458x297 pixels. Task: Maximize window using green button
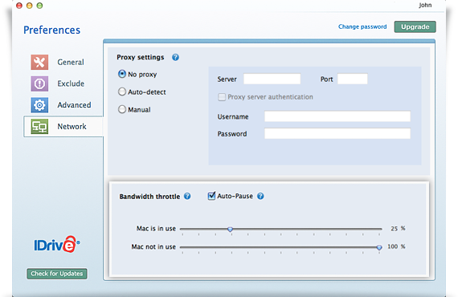(39, 6)
